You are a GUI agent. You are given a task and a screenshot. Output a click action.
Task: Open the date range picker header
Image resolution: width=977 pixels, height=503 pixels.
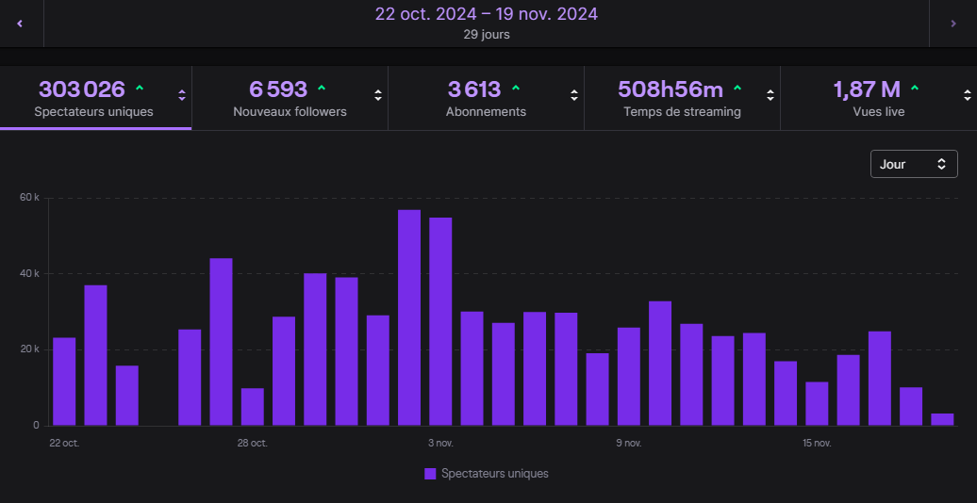[x=486, y=24]
